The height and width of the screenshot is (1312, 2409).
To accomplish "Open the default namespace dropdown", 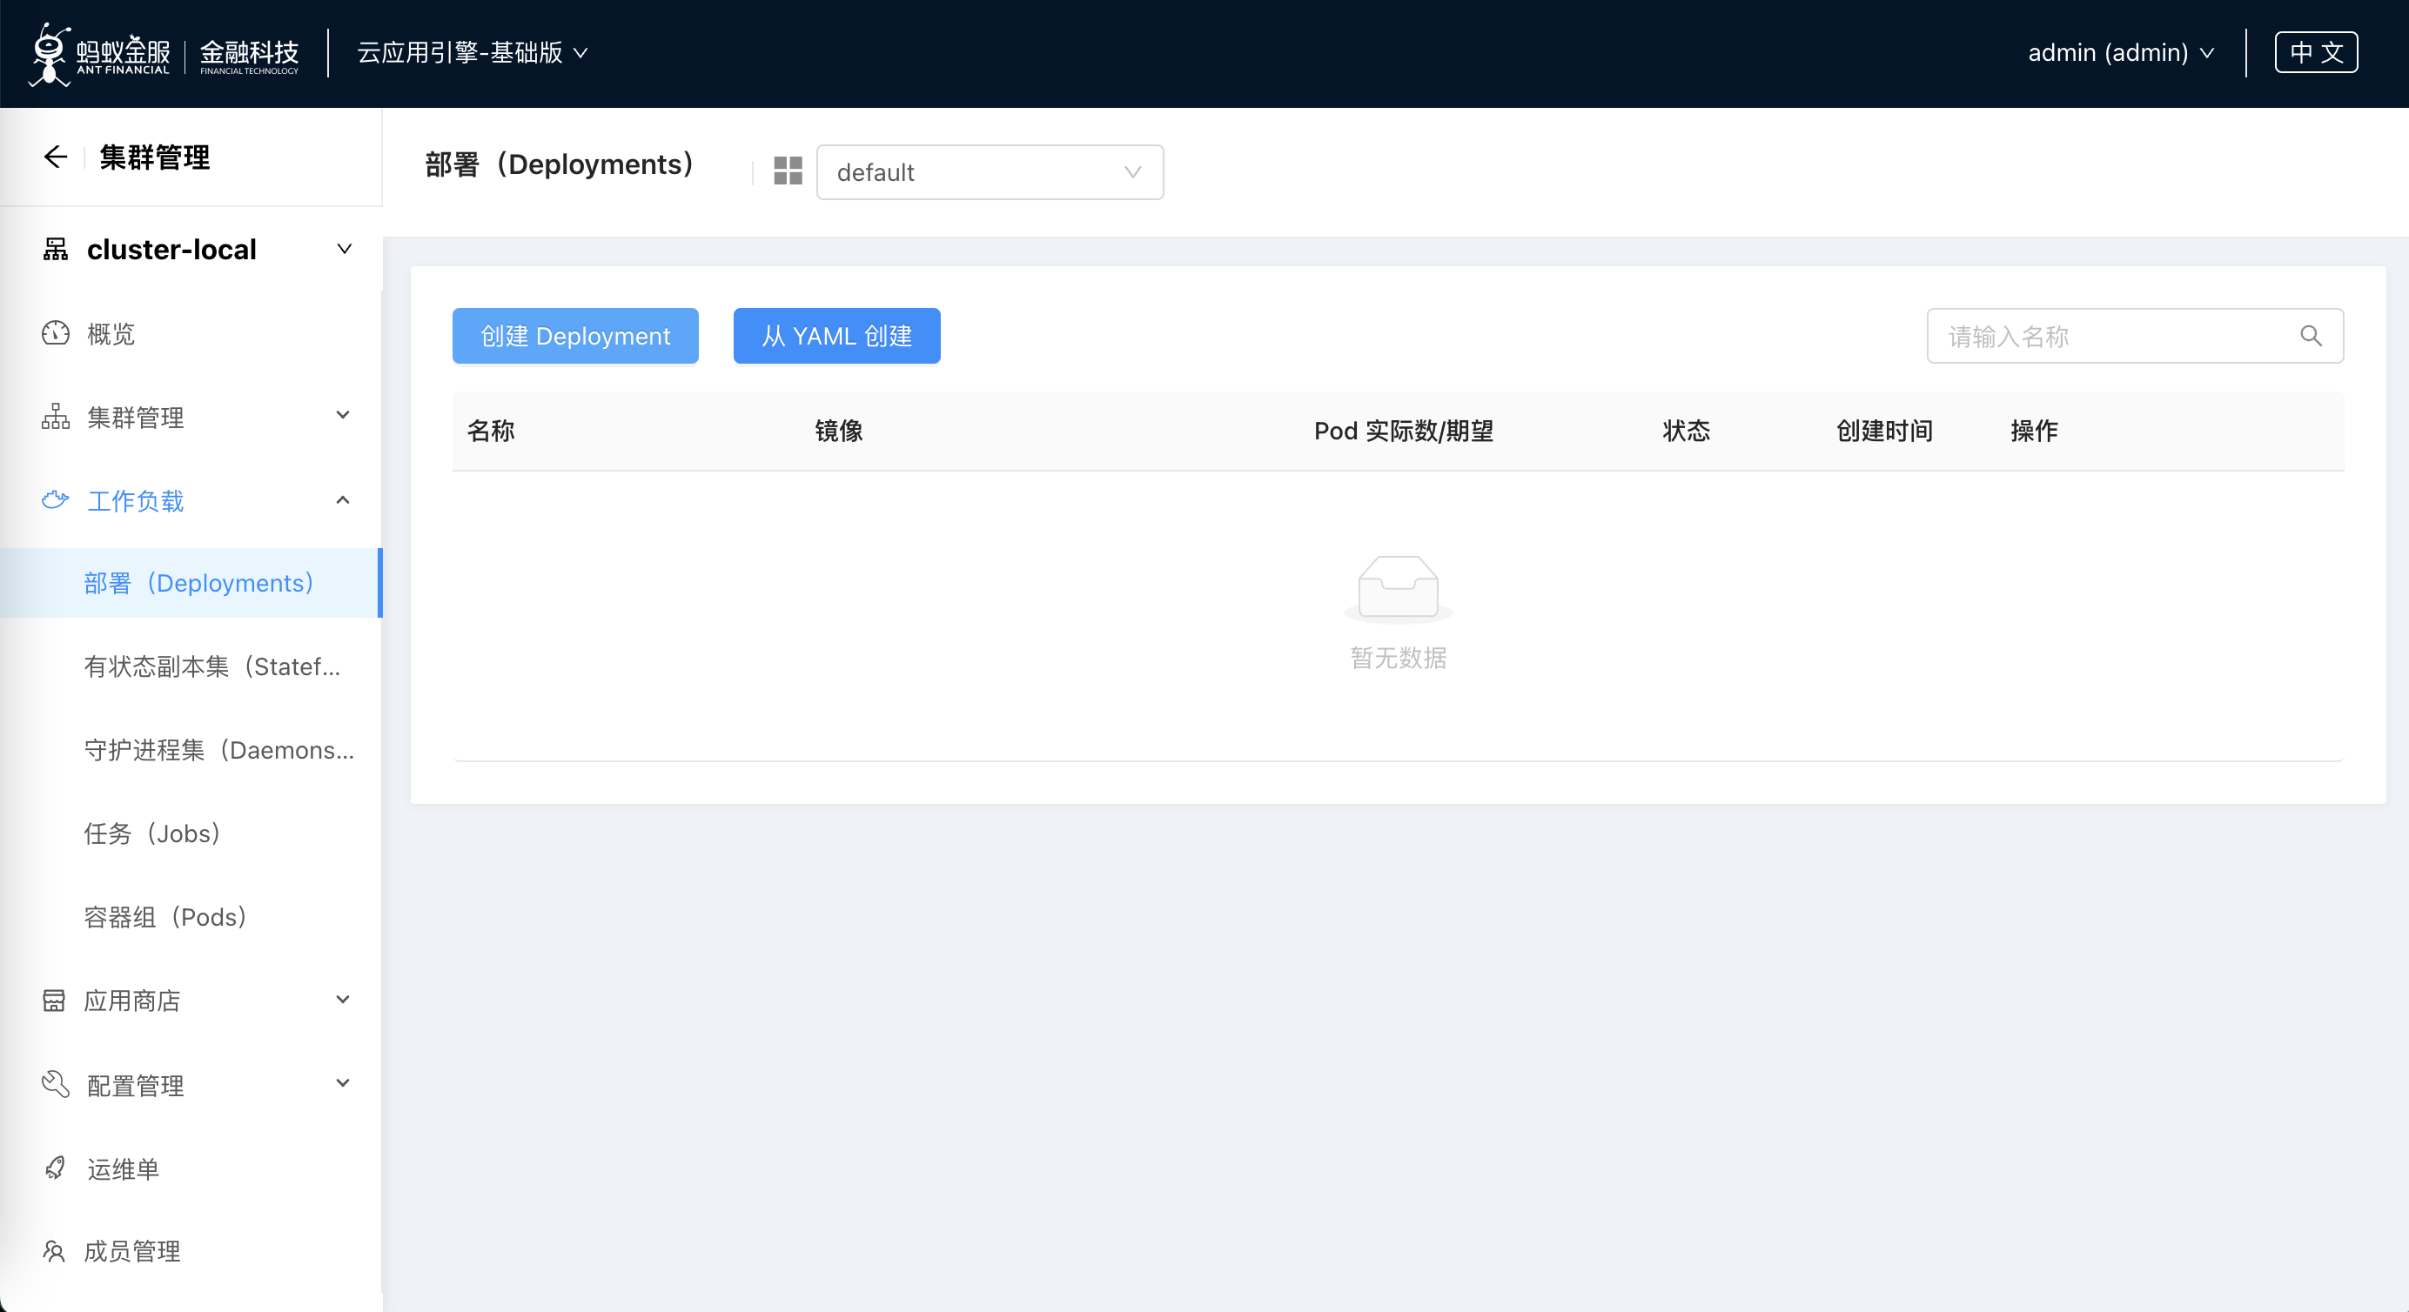I will point(990,172).
